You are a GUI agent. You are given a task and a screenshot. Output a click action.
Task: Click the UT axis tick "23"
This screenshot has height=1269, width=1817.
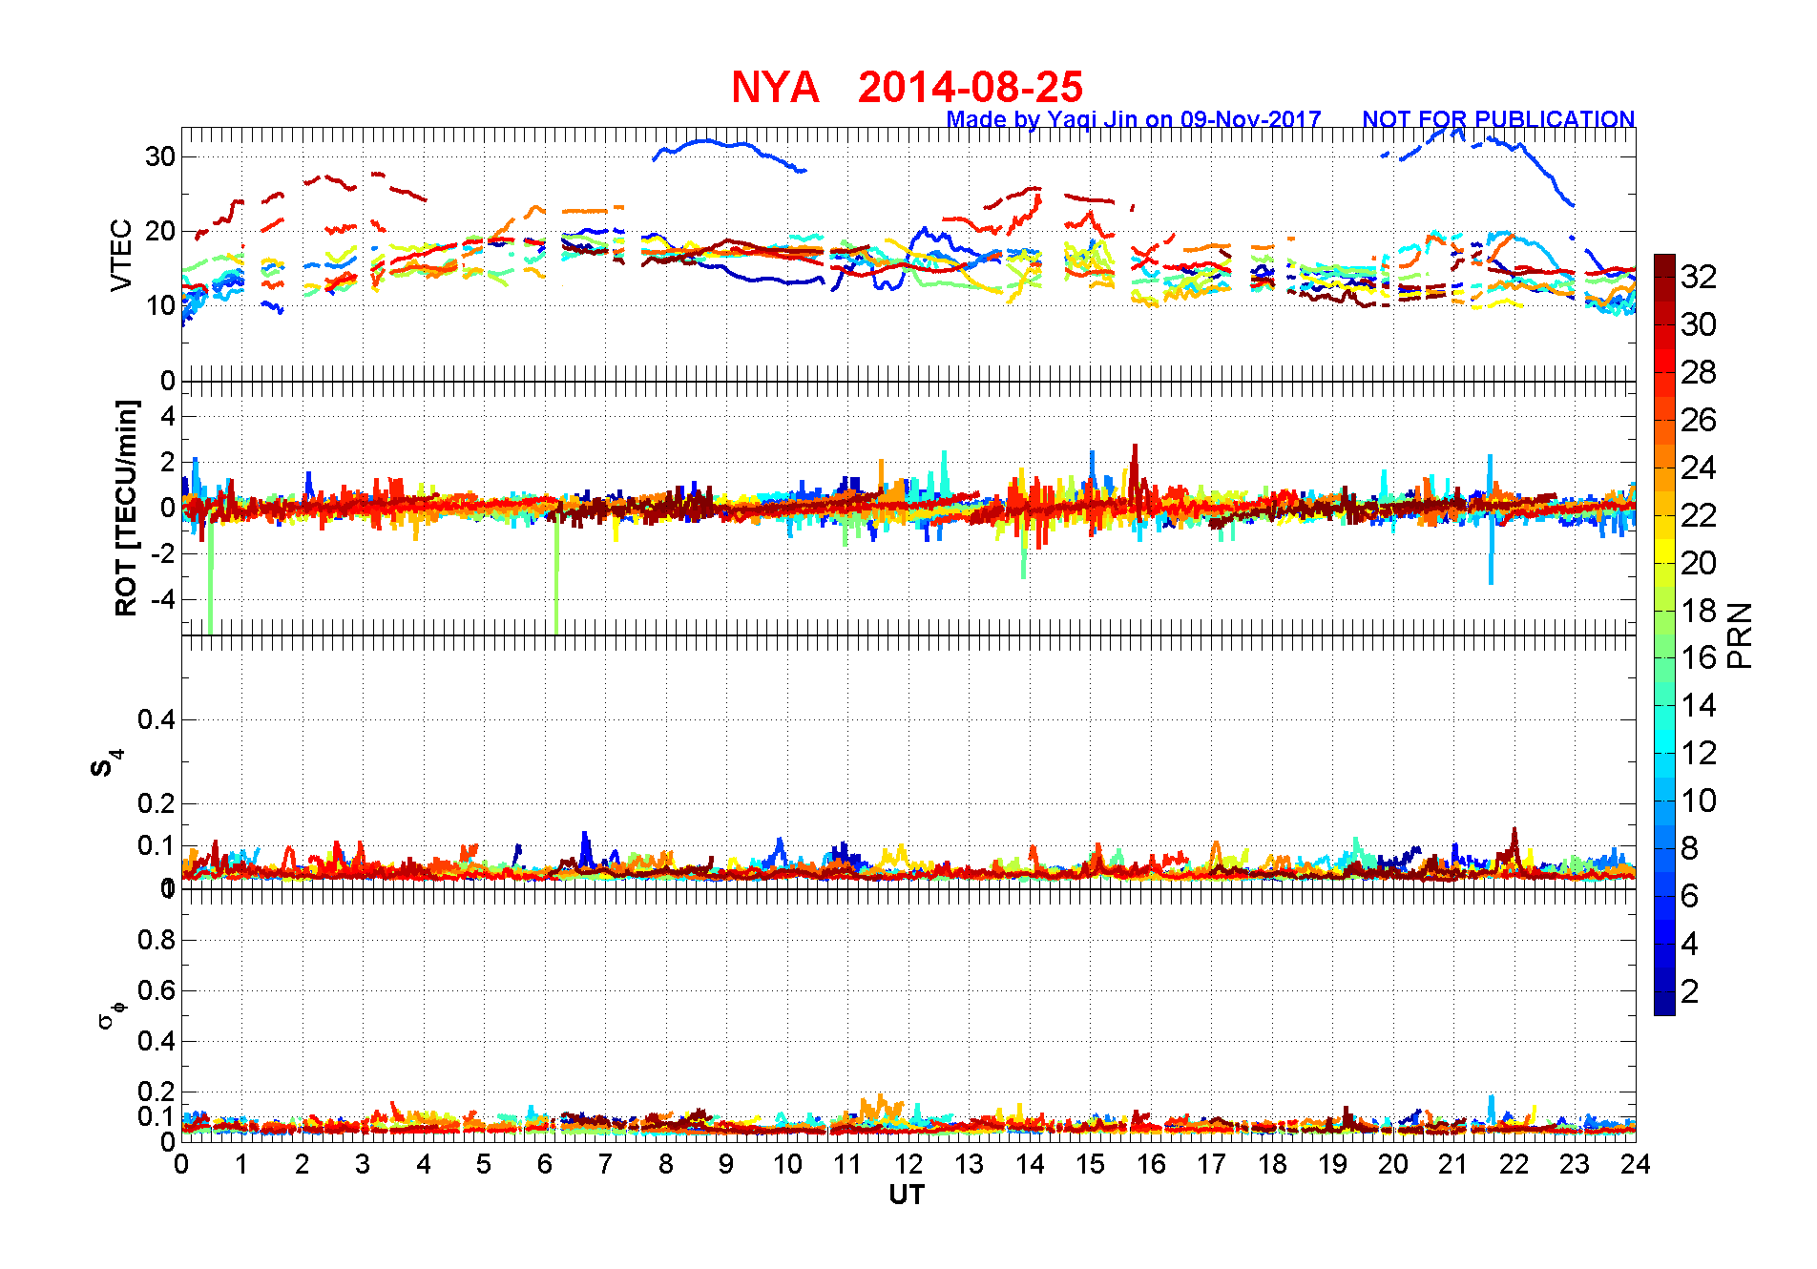pyautogui.click(x=1575, y=1164)
